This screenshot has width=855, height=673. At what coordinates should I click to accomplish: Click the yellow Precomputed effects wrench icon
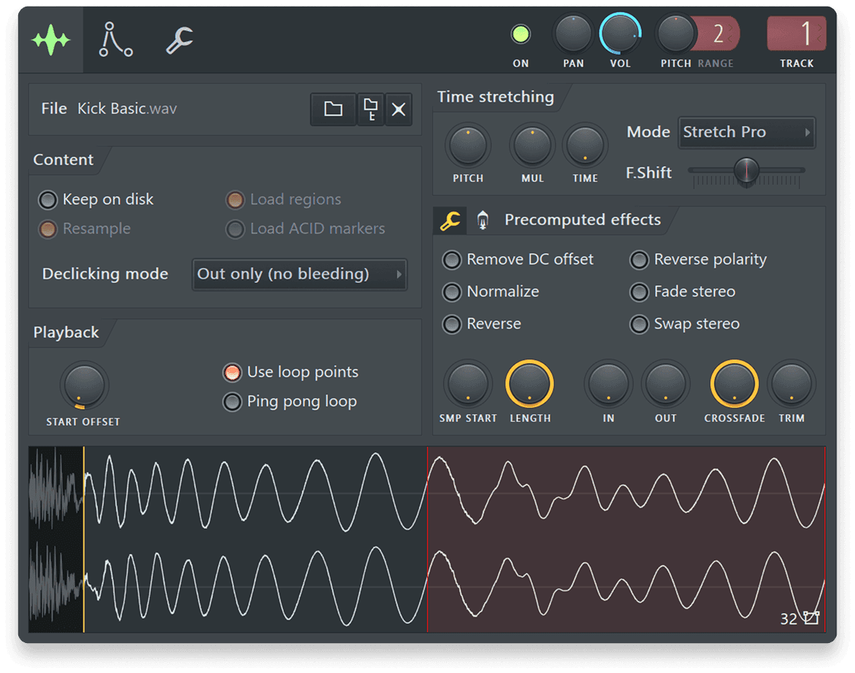point(449,219)
